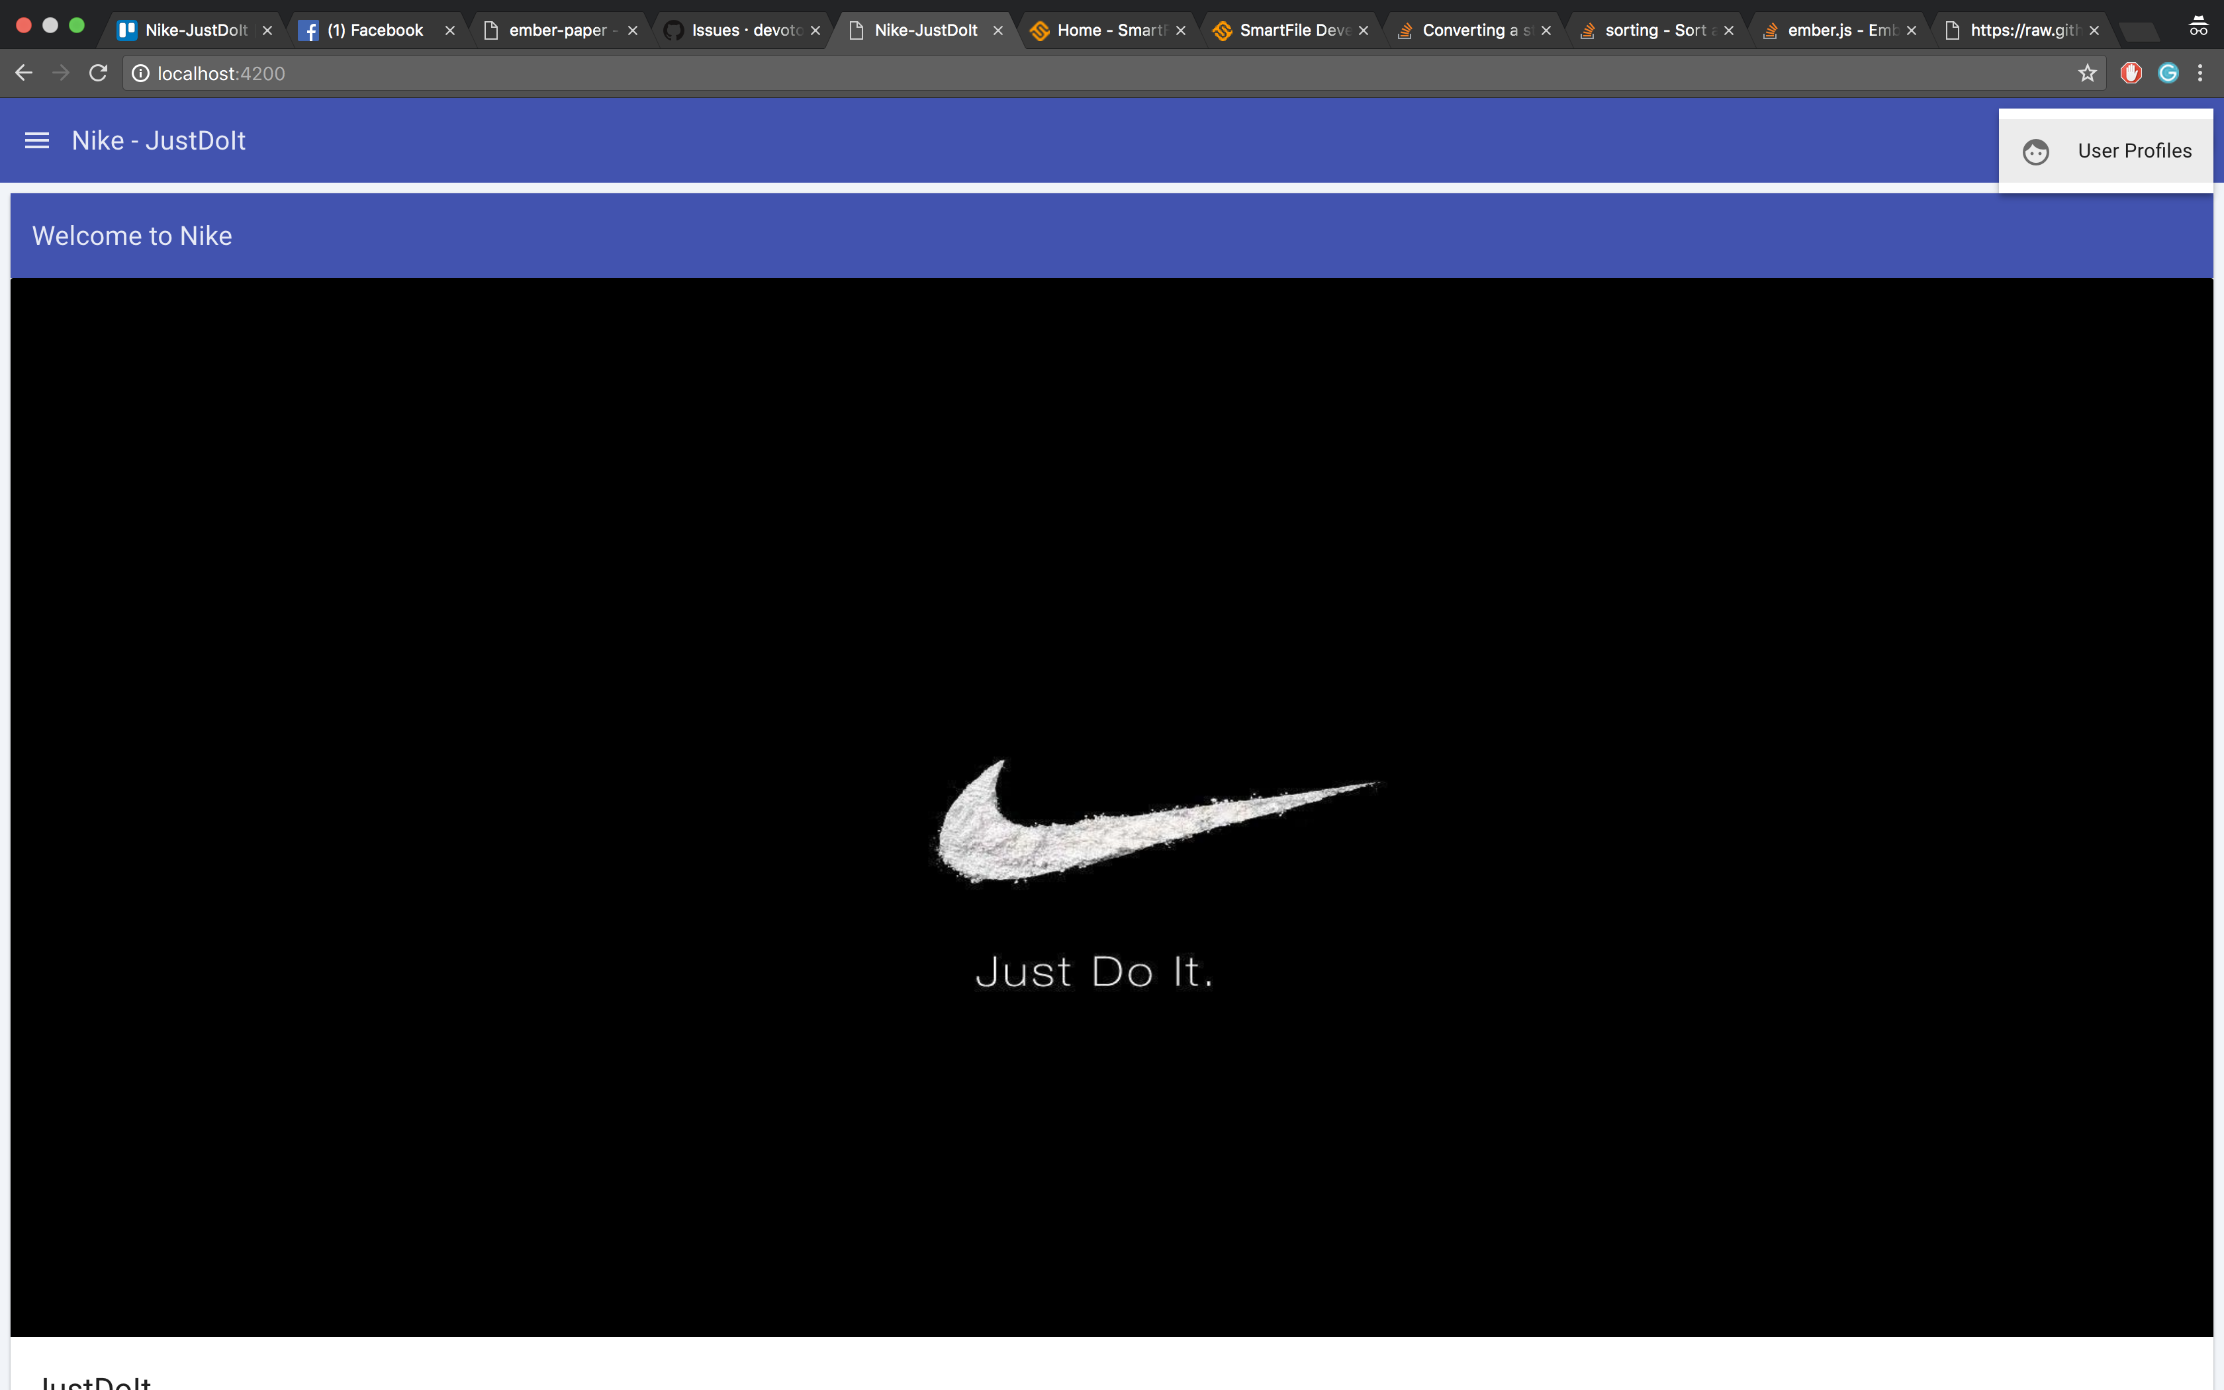The image size is (2224, 1390).
Task: Click the Grammarly extension icon
Action: 2168,73
